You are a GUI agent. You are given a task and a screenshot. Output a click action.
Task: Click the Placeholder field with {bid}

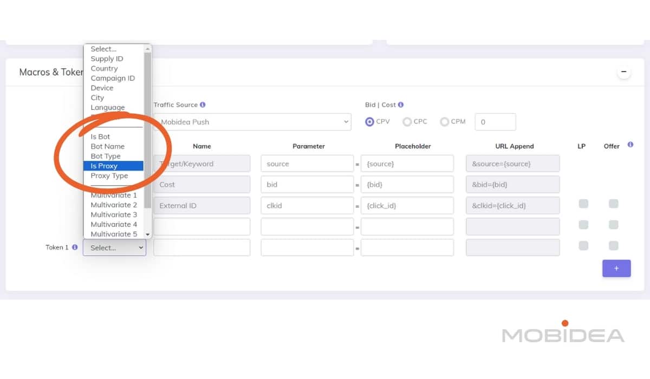coord(407,185)
